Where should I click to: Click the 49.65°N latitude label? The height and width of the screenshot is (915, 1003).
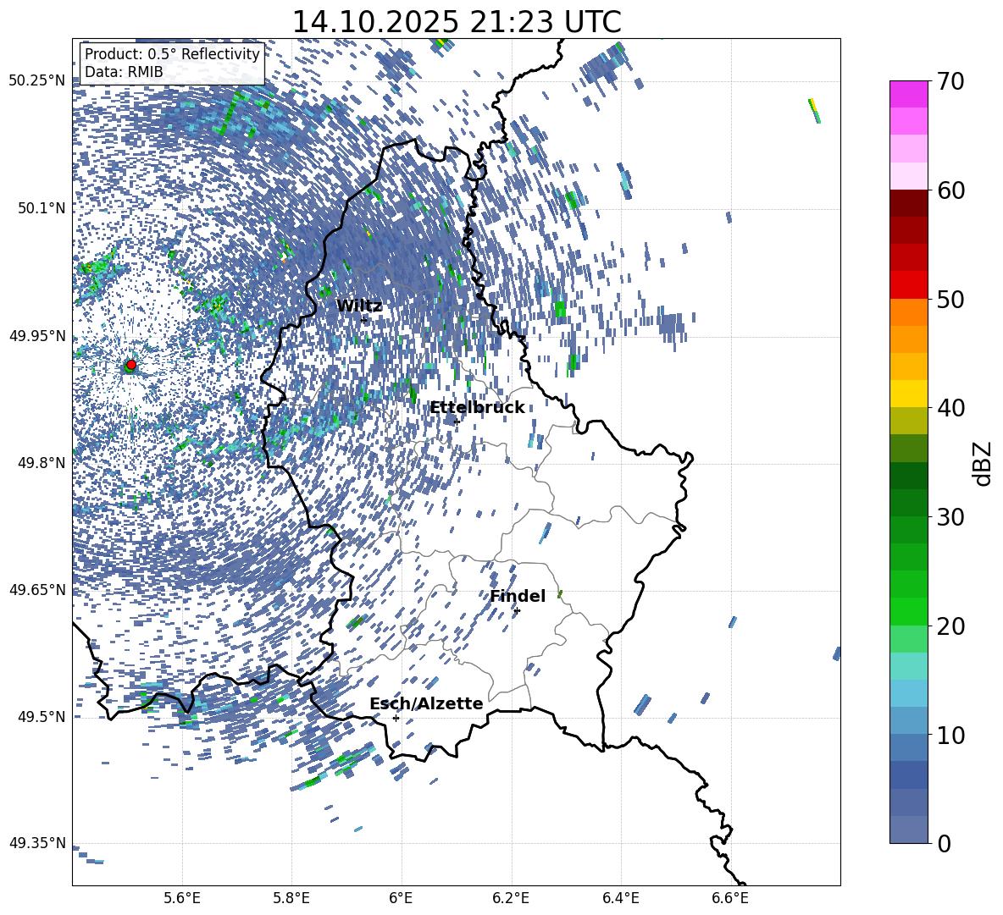(37, 590)
